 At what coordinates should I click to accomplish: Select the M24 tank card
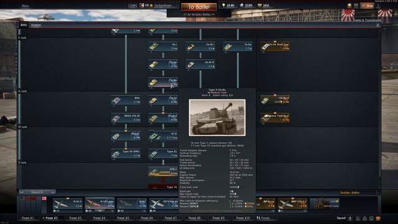(126, 100)
